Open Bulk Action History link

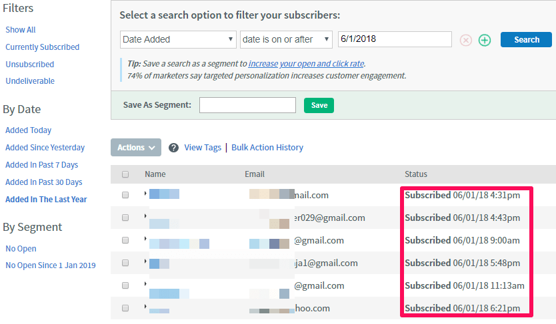click(267, 148)
